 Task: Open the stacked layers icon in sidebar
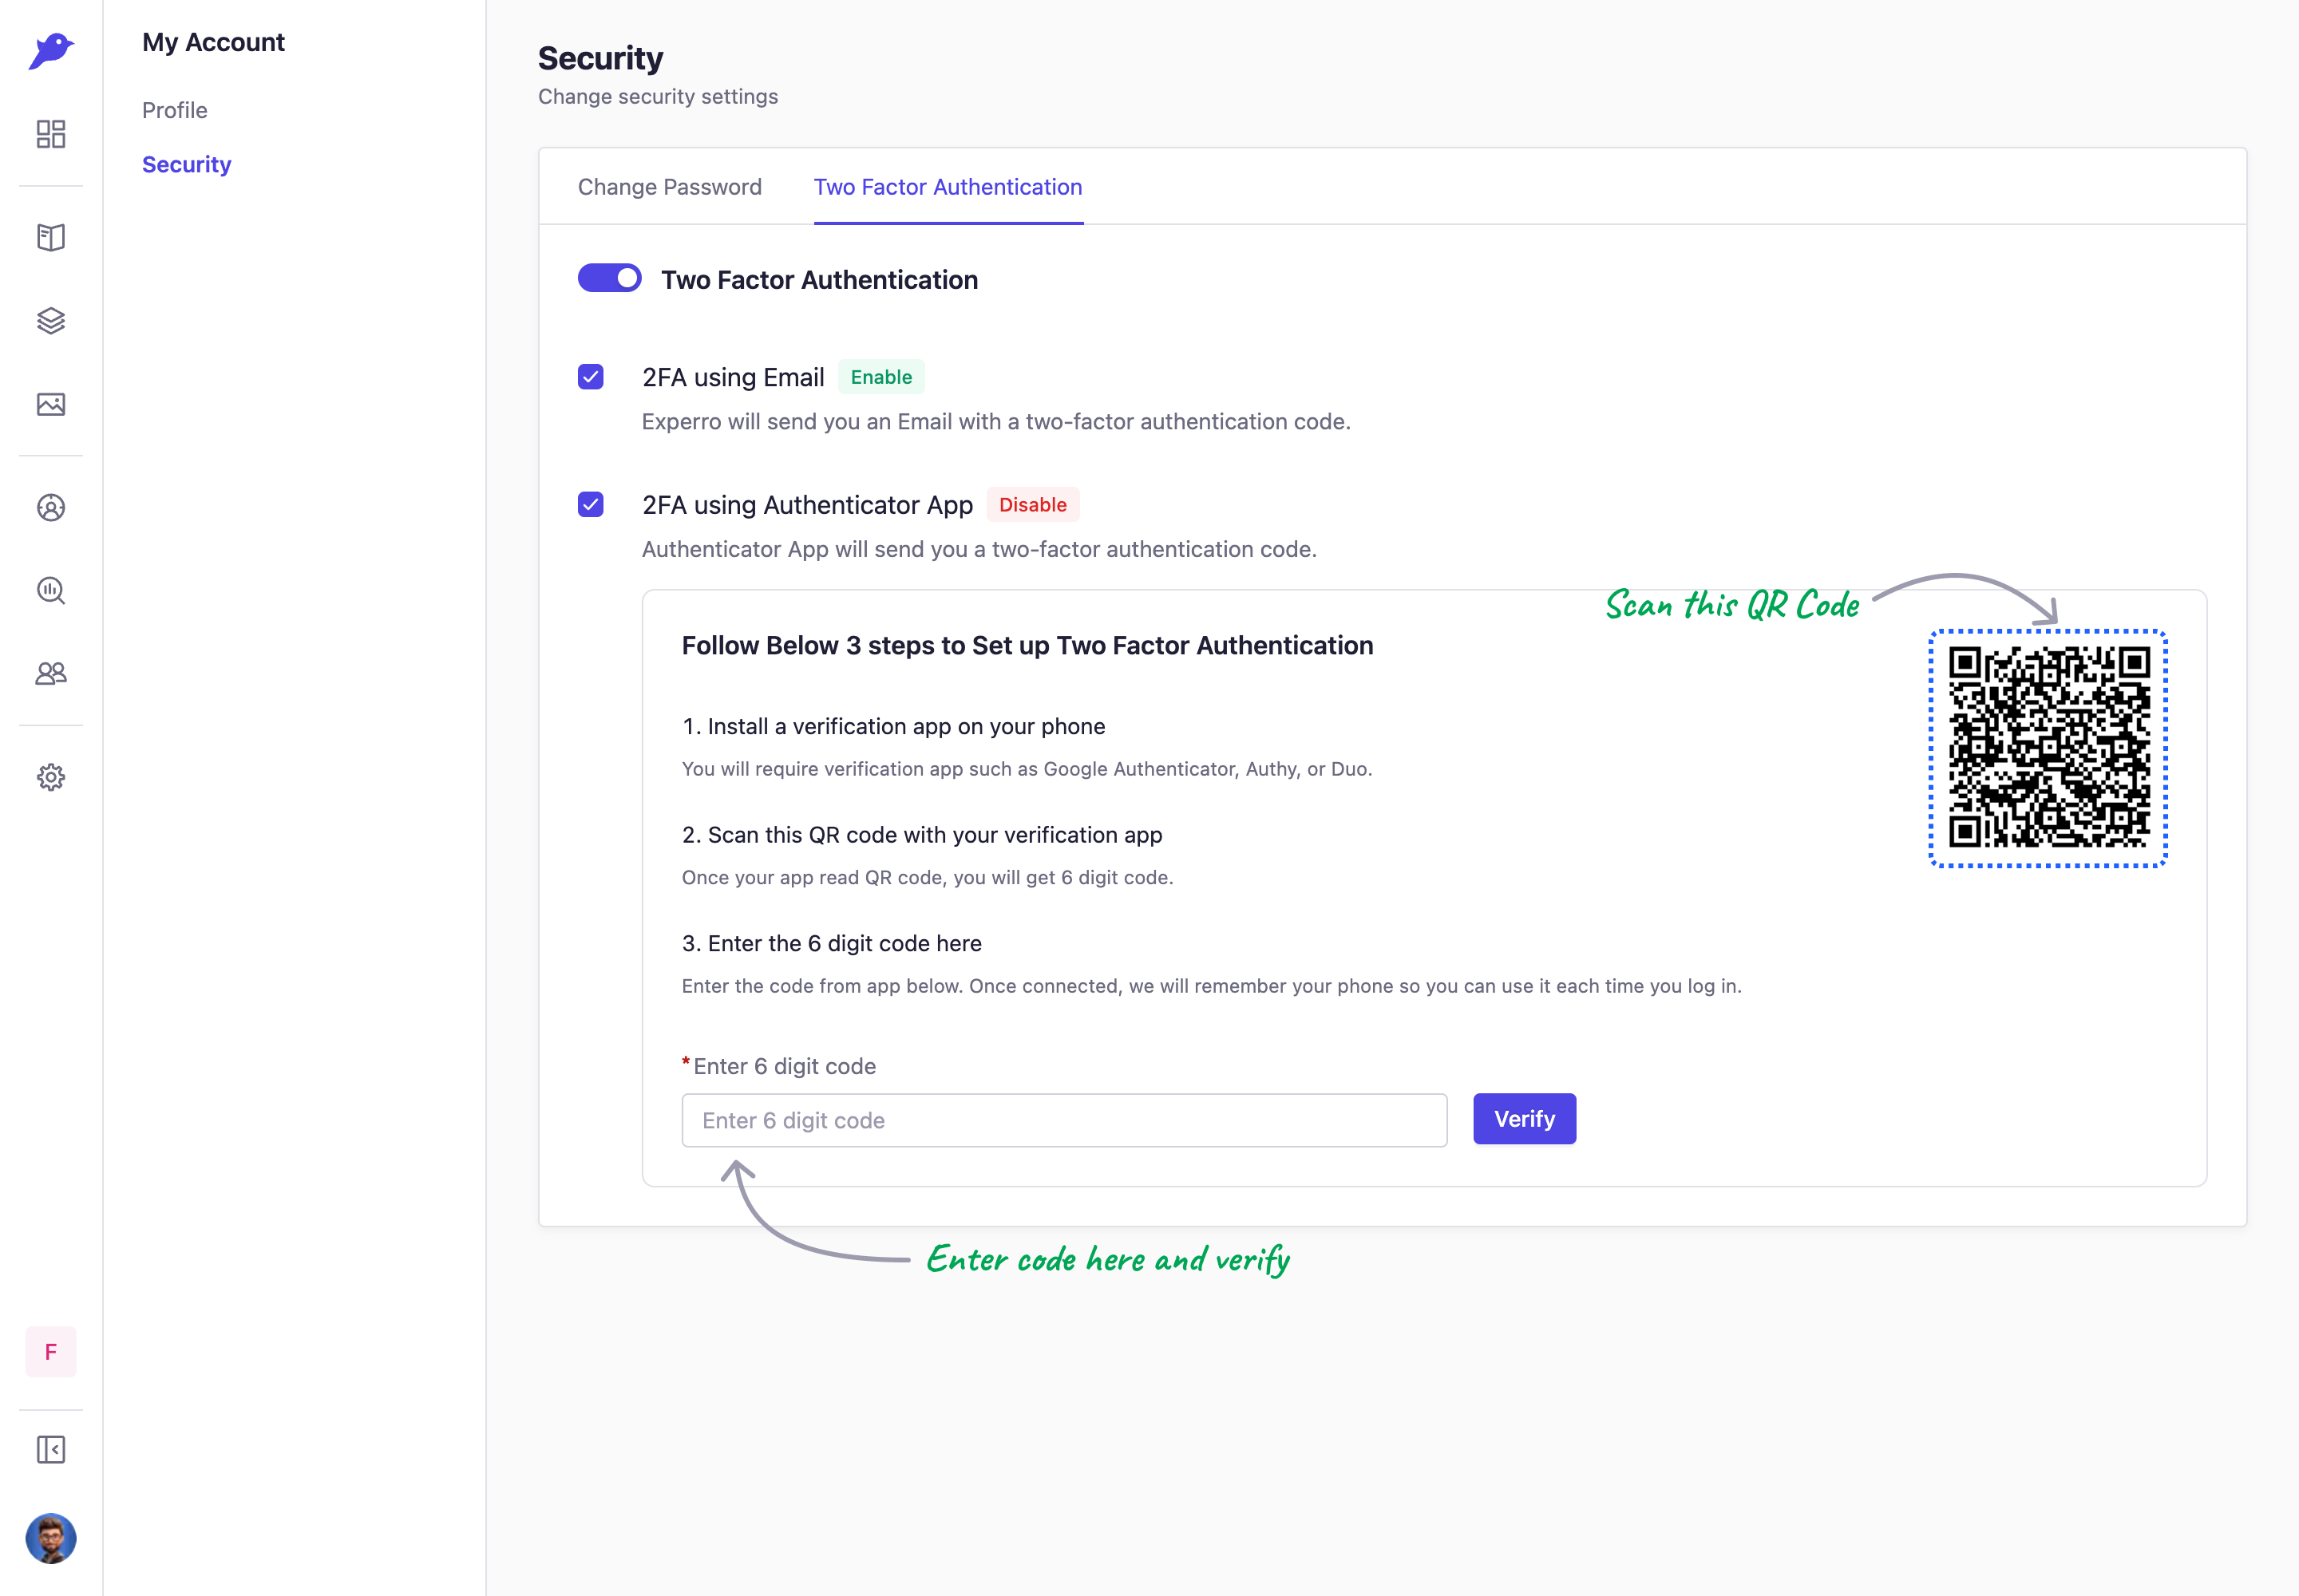(x=51, y=321)
